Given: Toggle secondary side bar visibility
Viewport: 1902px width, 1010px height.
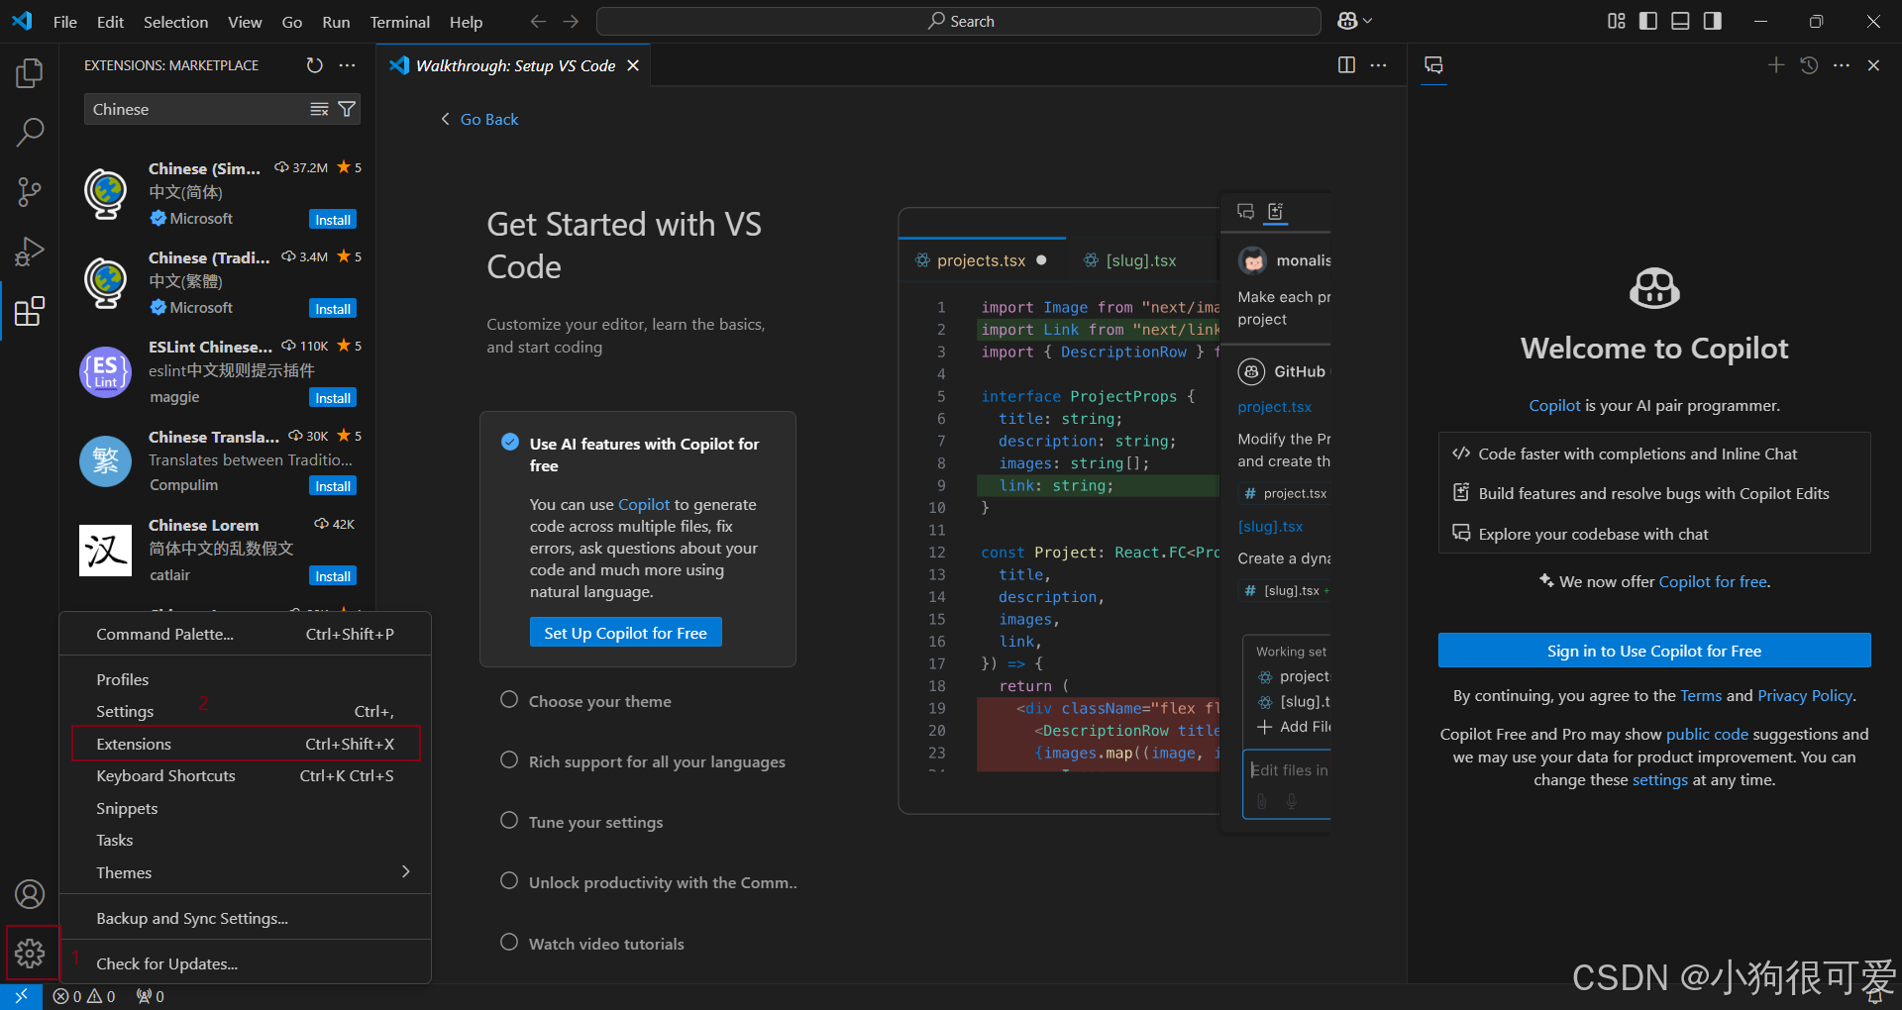Looking at the screenshot, I should click(x=1713, y=21).
